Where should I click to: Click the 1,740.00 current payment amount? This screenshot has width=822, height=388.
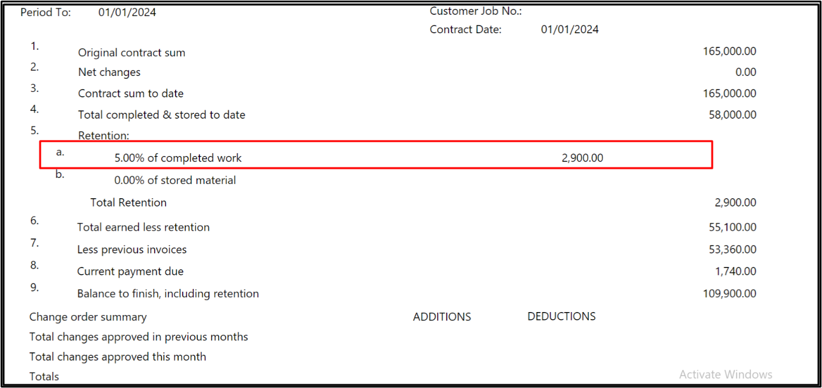[x=735, y=272]
